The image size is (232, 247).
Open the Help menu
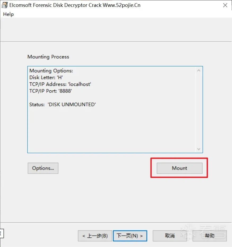coord(8,14)
